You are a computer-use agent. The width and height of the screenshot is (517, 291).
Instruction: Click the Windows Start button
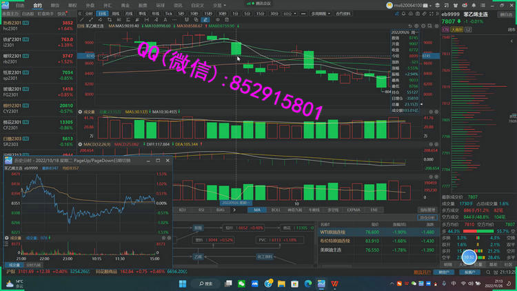click(183, 283)
